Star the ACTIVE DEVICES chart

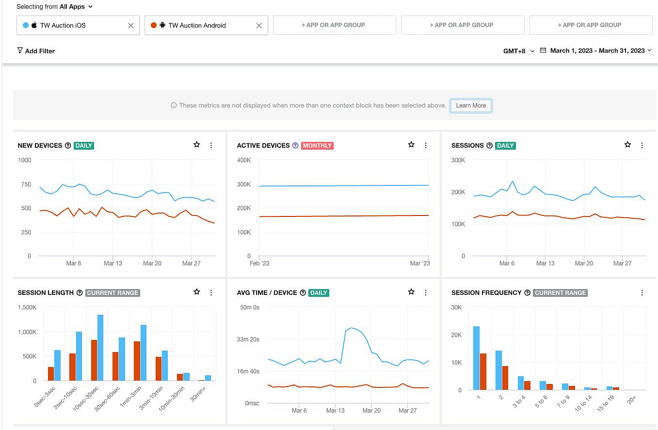pyautogui.click(x=412, y=145)
